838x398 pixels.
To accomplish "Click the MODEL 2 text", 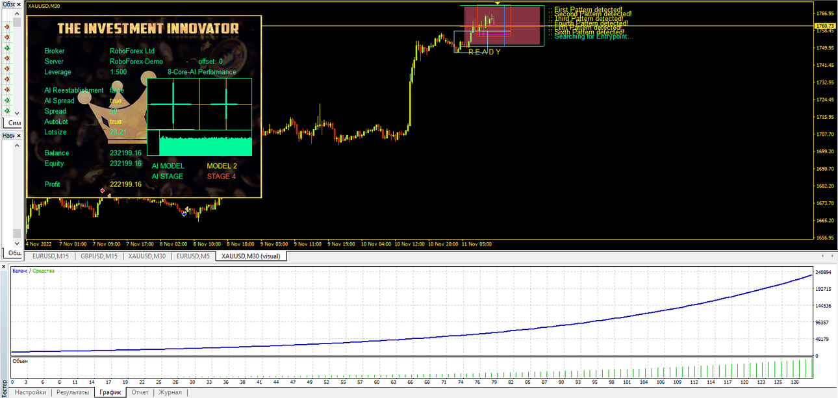I will (222, 166).
